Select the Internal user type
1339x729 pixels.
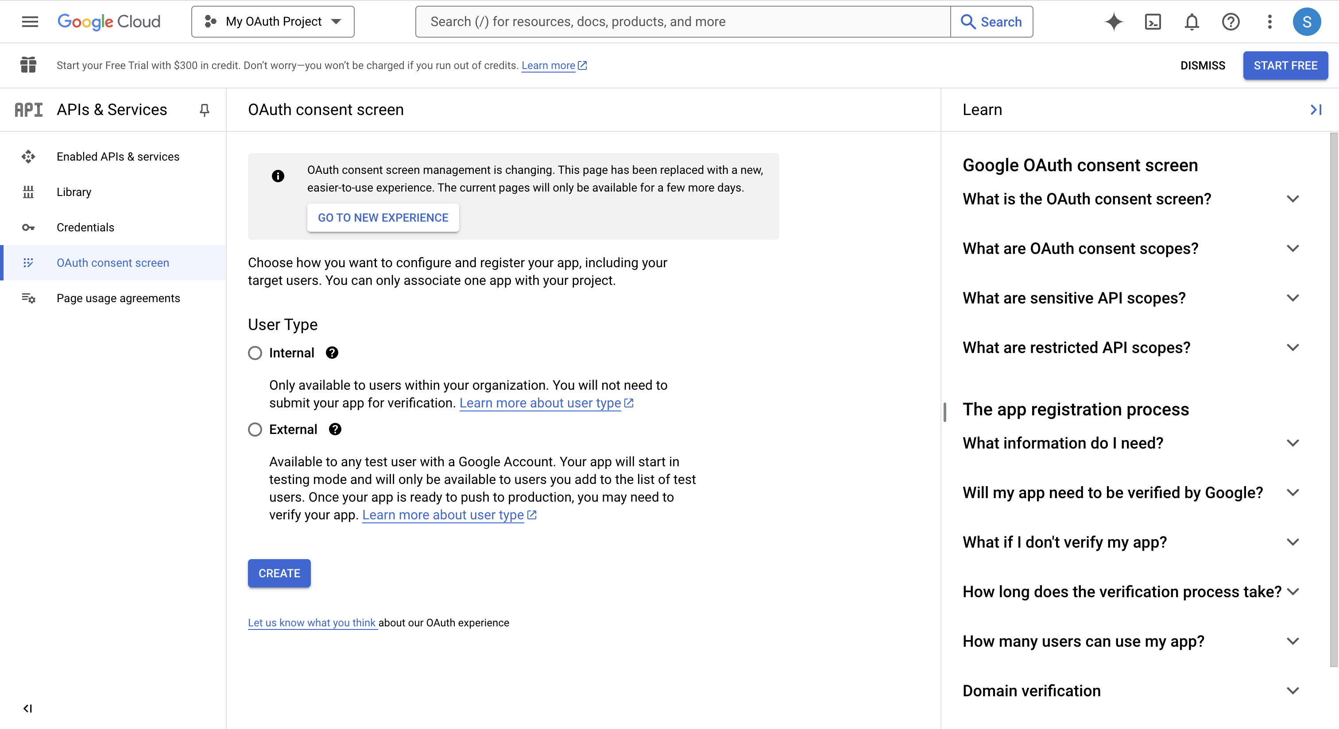255,353
